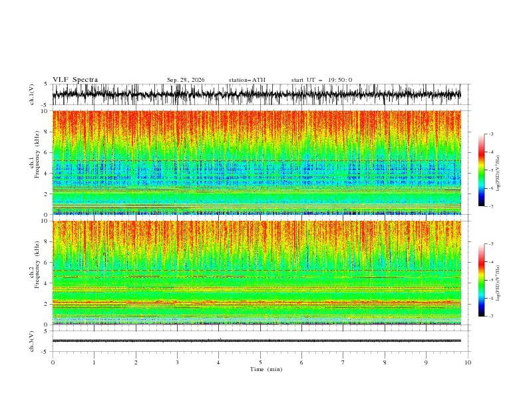
Task: Click the upper color scale bar for ch.1
Action: click(x=482, y=170)
